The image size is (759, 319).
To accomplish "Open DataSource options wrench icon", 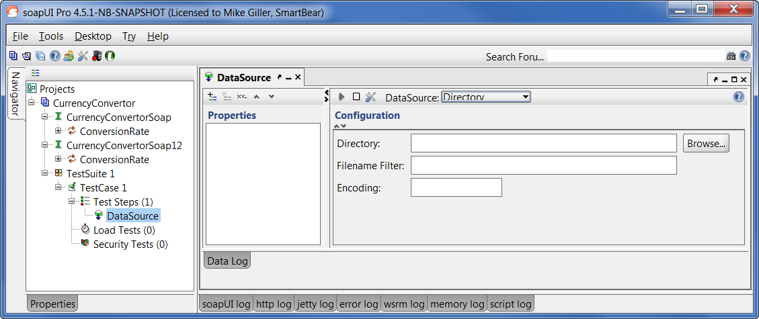I will (x=371, y=97).
